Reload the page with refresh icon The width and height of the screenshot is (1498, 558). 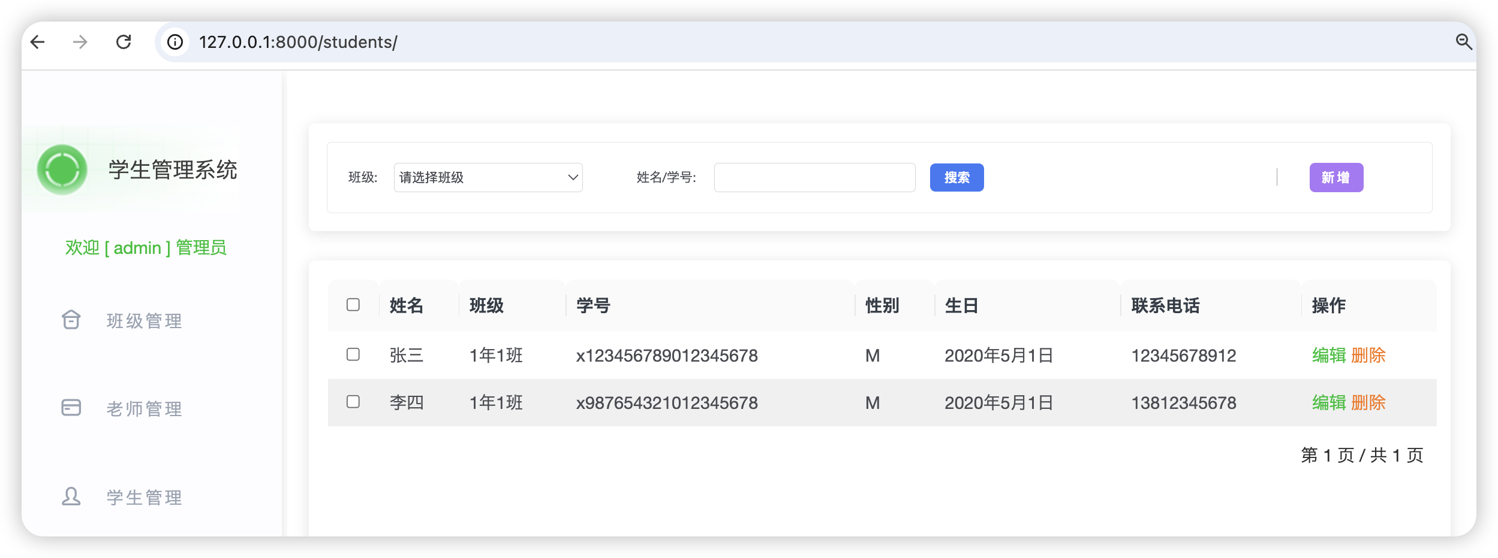point(124,42)
